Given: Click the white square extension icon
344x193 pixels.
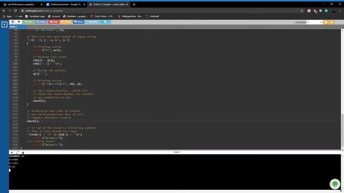Looking at the screenshot, I should (309, 11).
